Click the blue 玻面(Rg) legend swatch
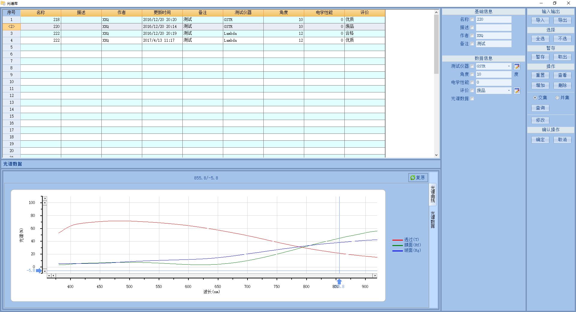576x312 pixels. tap(397, 251)
